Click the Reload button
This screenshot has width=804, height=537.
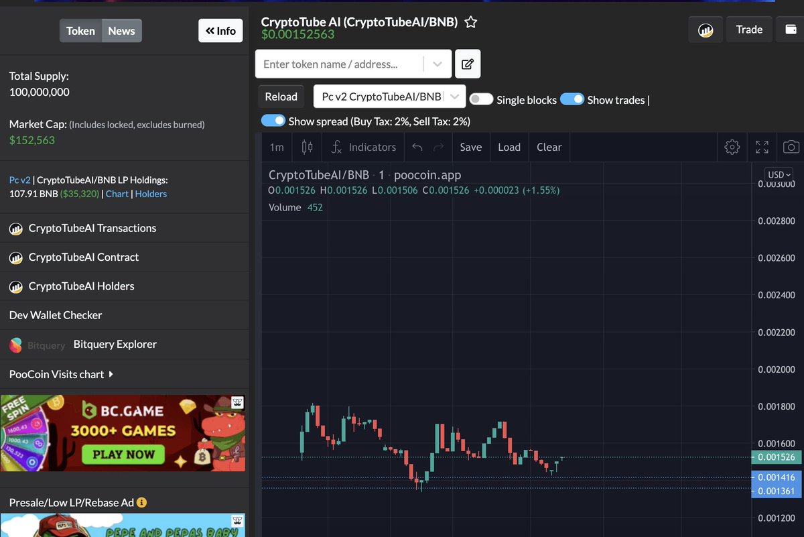pyautogui.click(x=281, y=97)
